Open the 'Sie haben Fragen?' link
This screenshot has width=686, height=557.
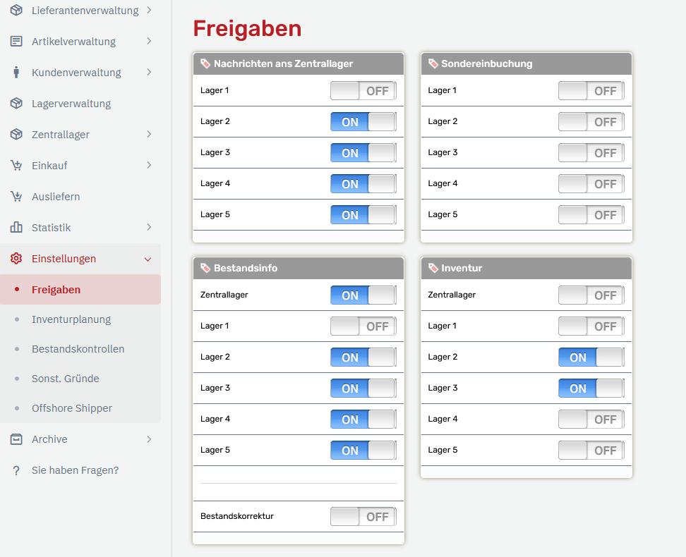click(x=75, y=470)
